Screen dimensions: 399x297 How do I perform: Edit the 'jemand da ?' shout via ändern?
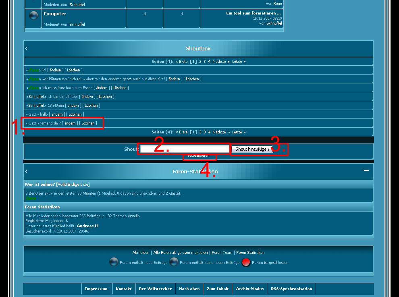(x=70, y=123)
